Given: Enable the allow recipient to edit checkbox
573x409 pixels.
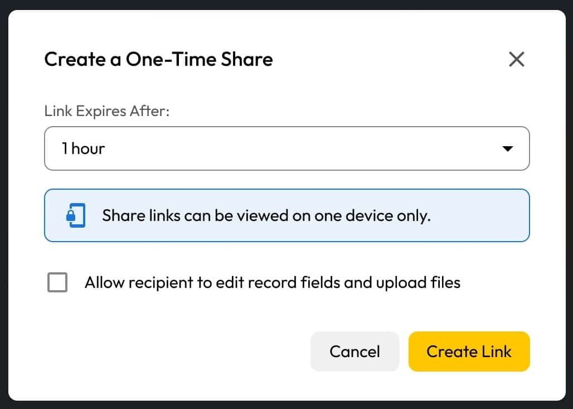Looking at the screenshot, I should pos(57,282).
